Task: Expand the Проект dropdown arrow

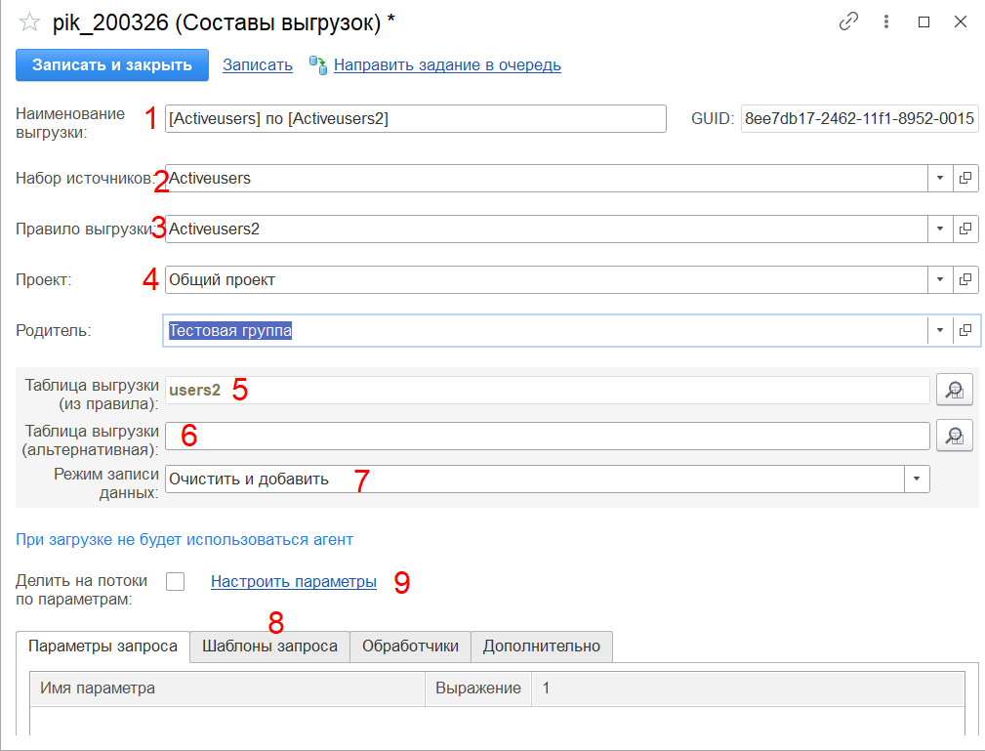Action: point(939,279)
